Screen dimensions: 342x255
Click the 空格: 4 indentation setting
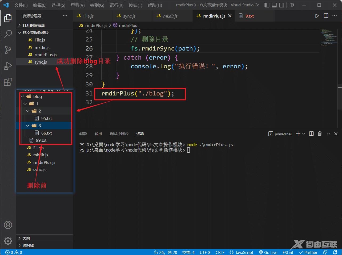pyautogui.click(x=188, y=252)
